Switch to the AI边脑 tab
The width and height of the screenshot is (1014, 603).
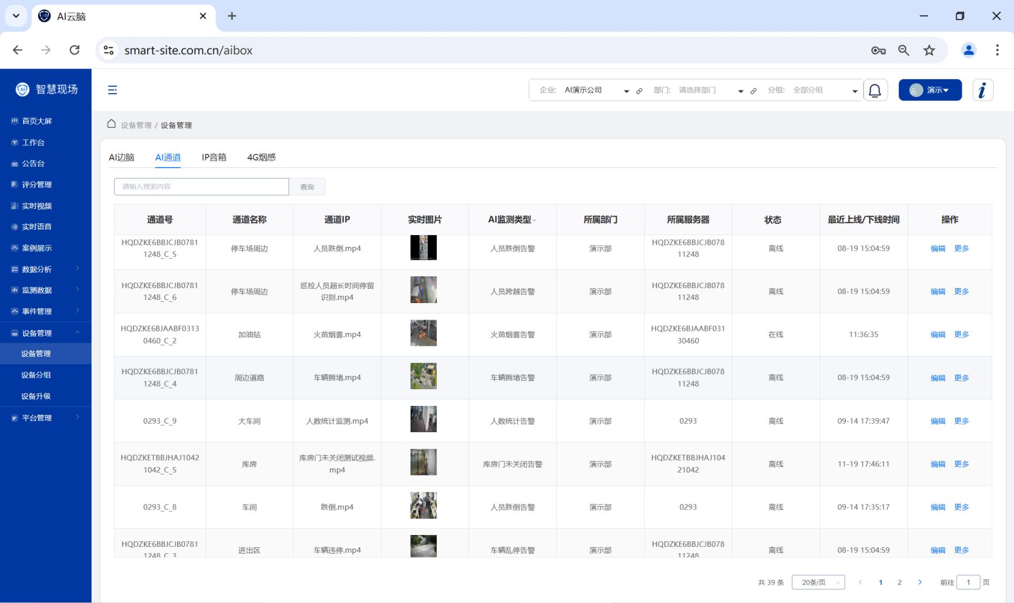coord(122,157)
